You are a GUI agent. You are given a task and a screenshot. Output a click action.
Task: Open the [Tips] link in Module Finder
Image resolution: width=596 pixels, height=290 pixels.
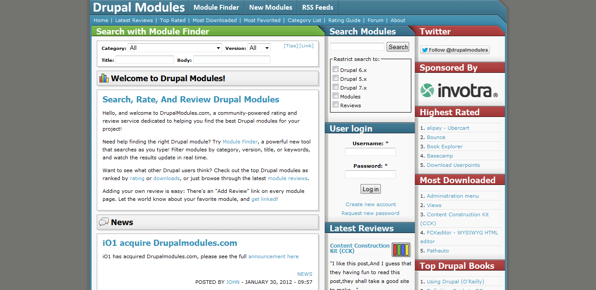tap(291, 45)
